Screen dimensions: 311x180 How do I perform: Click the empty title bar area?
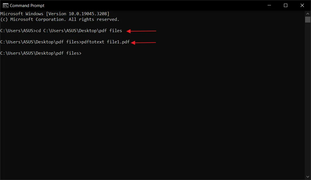click(155, 5)
